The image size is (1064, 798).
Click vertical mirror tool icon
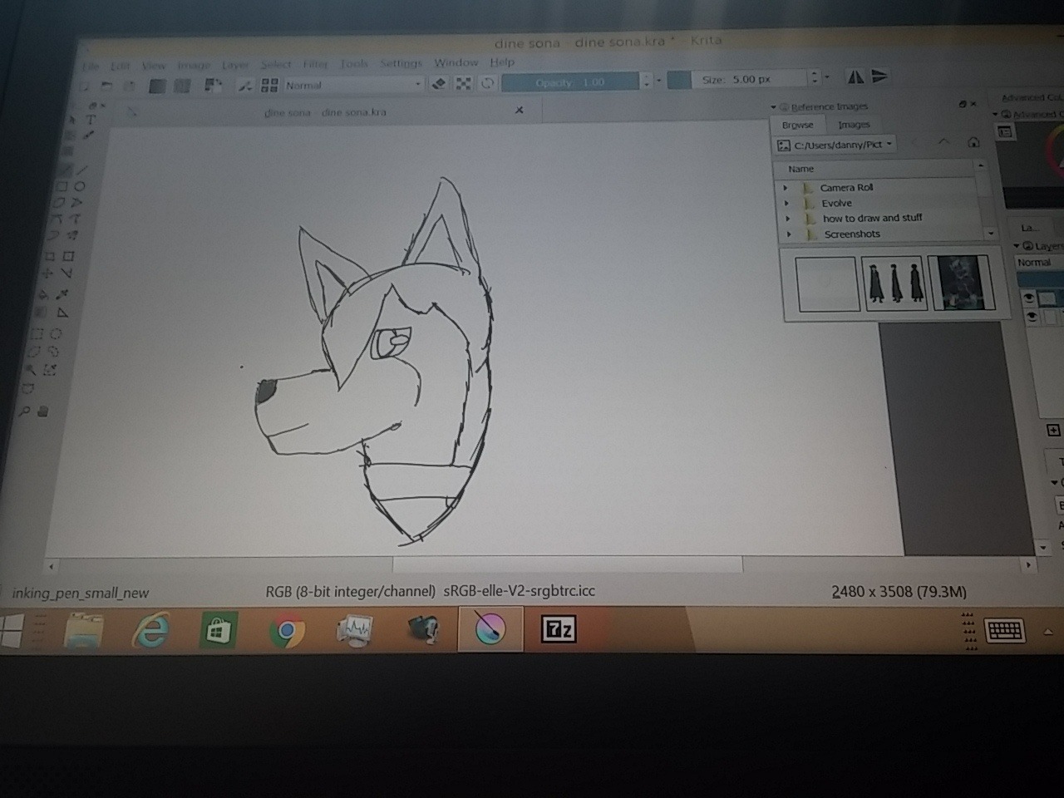(x=879, y=76)
